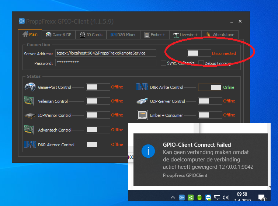This screenshot has height=206, width=278.
Task: Switch to the Game/UDP tab
Action: [x=59, y=35]
